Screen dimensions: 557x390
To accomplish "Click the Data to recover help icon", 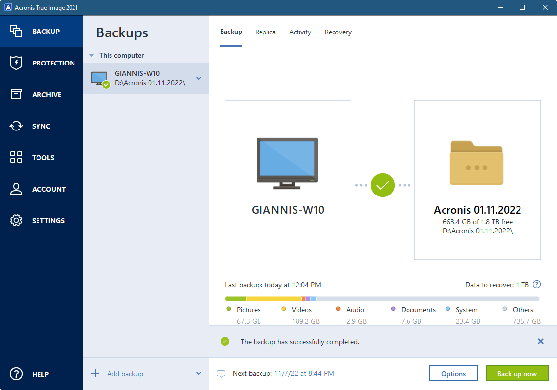I will (x=537, y=284).
